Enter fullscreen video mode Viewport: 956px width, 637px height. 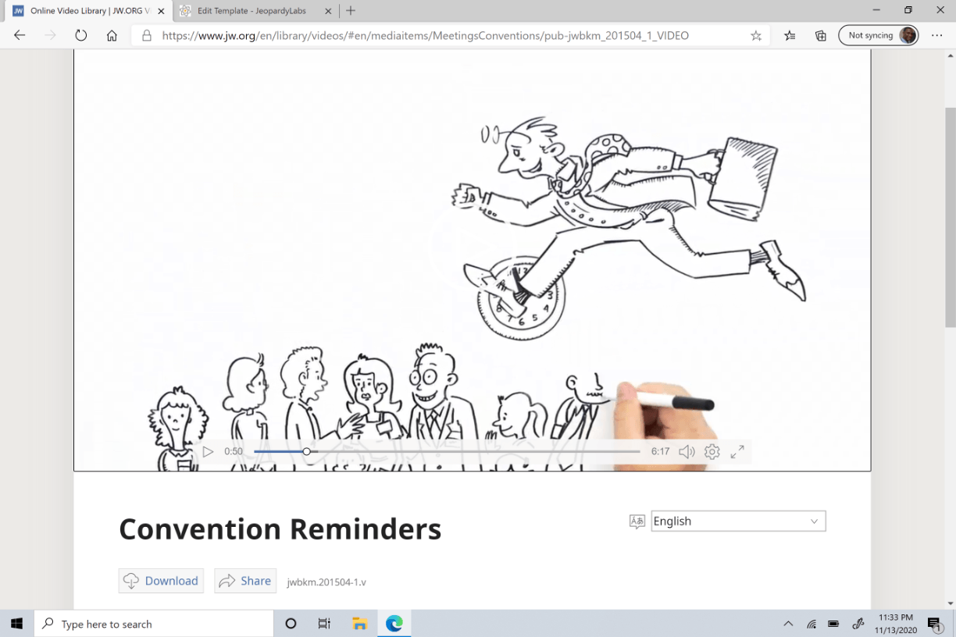point(737,451)
